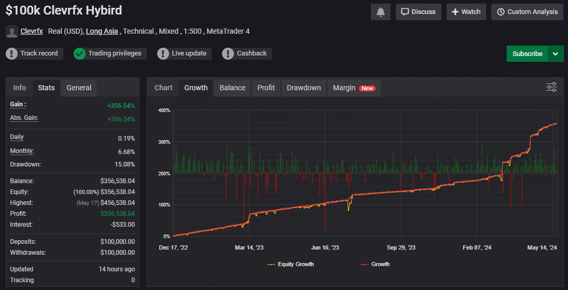Toggle the Equity Growth legend series
The height and width of the screenshot is (290, 568).
pyautogui.click(x=290, y=264)
